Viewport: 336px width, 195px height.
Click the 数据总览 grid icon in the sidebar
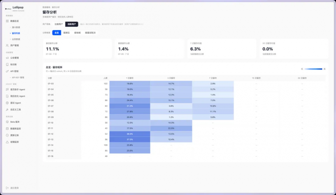[7, 21]
